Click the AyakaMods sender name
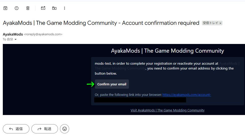245x138 pixels. click(13, 34)
